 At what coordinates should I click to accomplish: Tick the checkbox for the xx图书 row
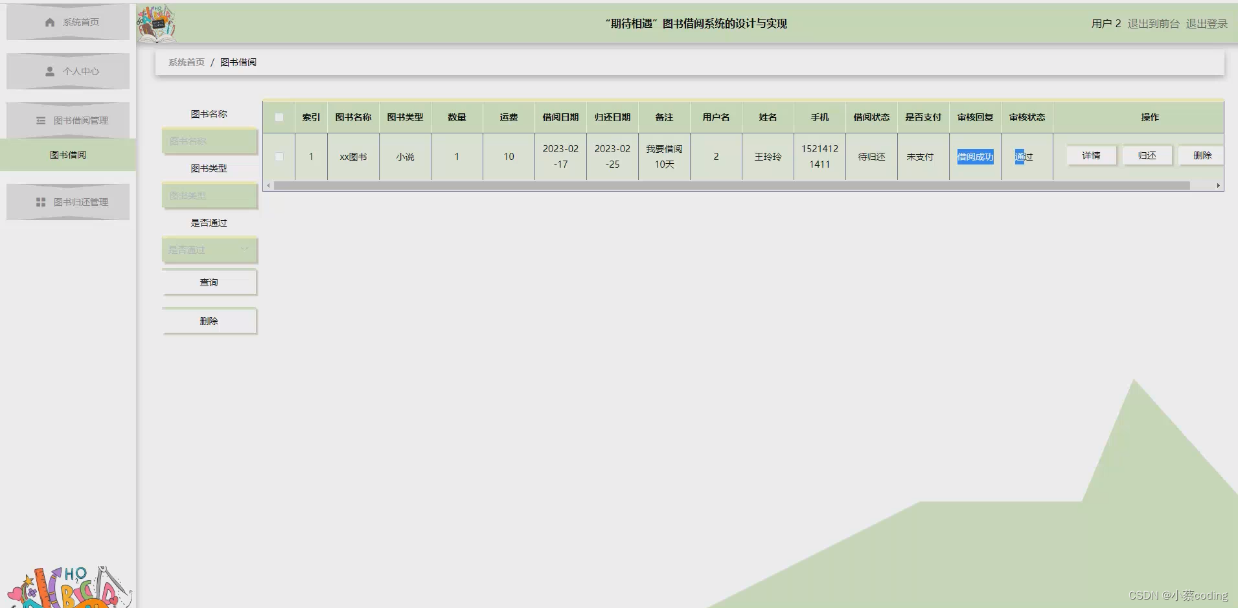tap(279, 157)
